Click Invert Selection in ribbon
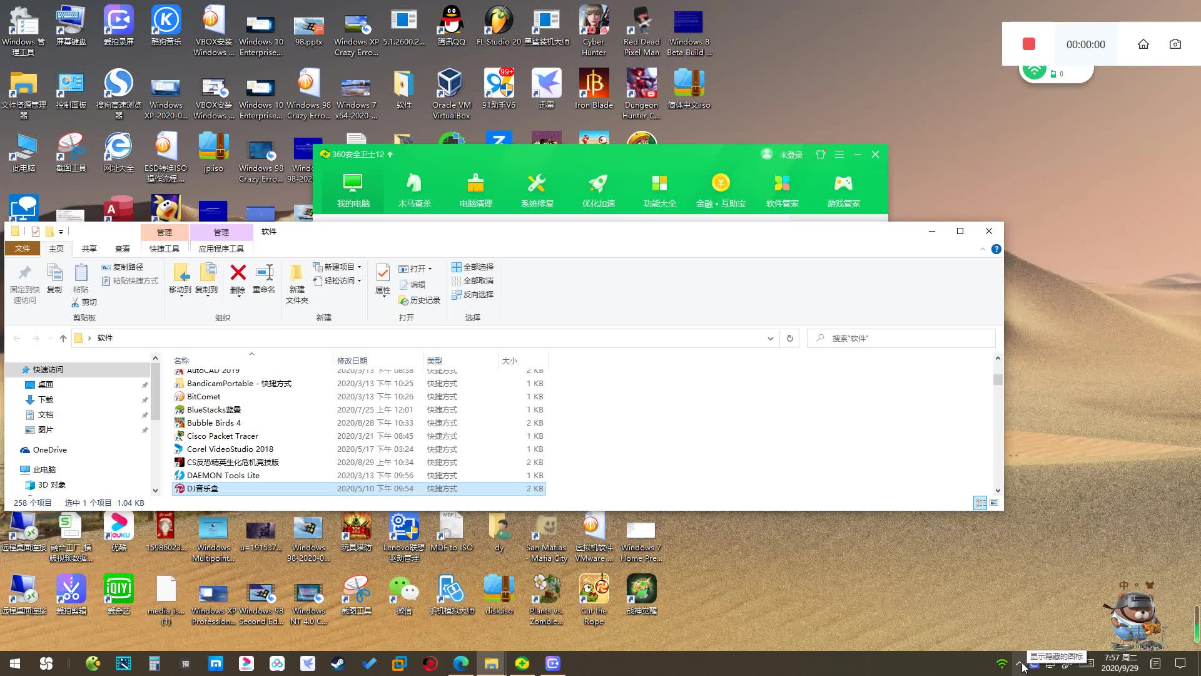This screenshot has height=676, width=1201. click(x=473, y=295)
